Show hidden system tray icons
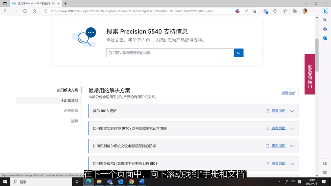Viewport: 331px width, 186px height. coord(279,182)
